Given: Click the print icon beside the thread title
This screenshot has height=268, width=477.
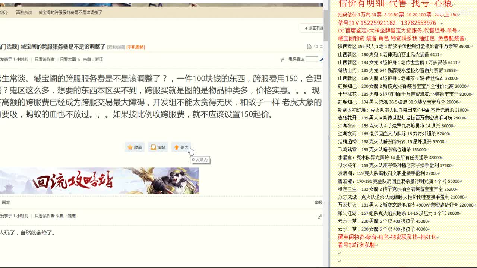Looking at the screenshot, I should (x=309, y=47).
